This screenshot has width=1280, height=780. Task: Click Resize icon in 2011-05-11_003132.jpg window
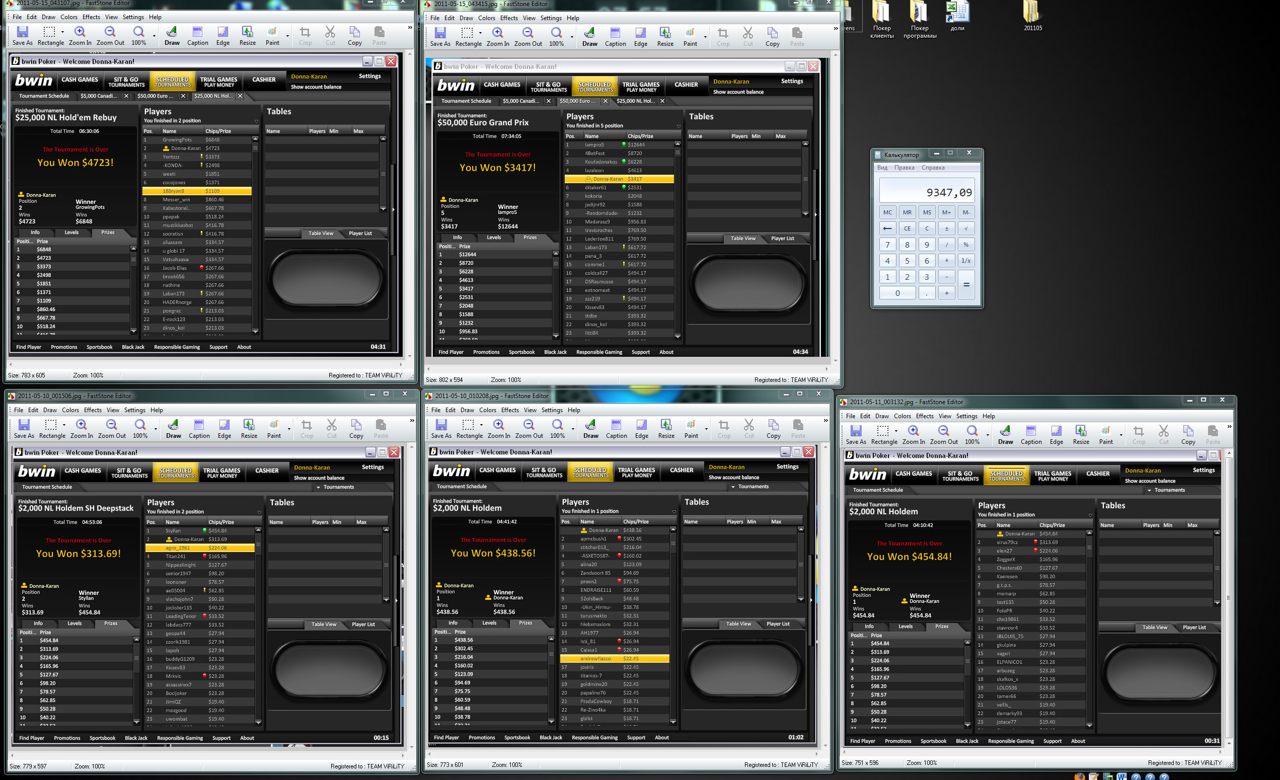tap(1081, 435)
